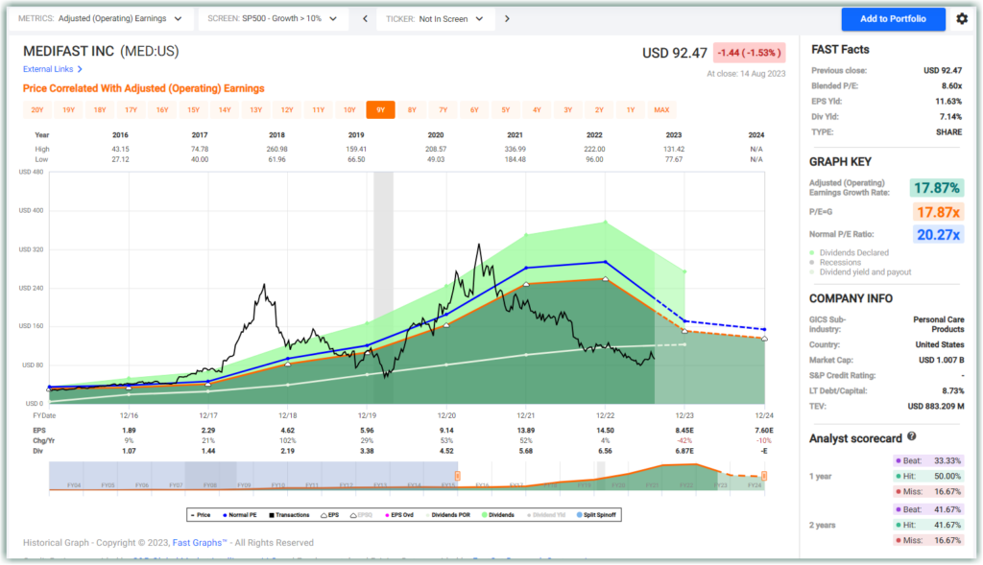983x565 pixels.
Task: Click the Add to Portfolio button
Action: click(x=893, y=19)
